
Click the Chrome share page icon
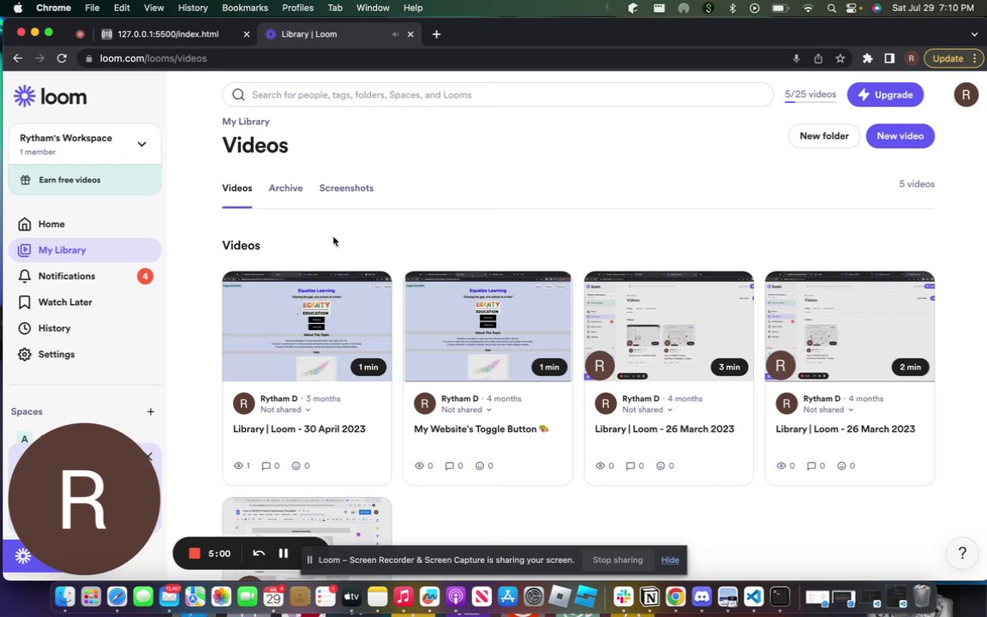click(x=817, y=58)
